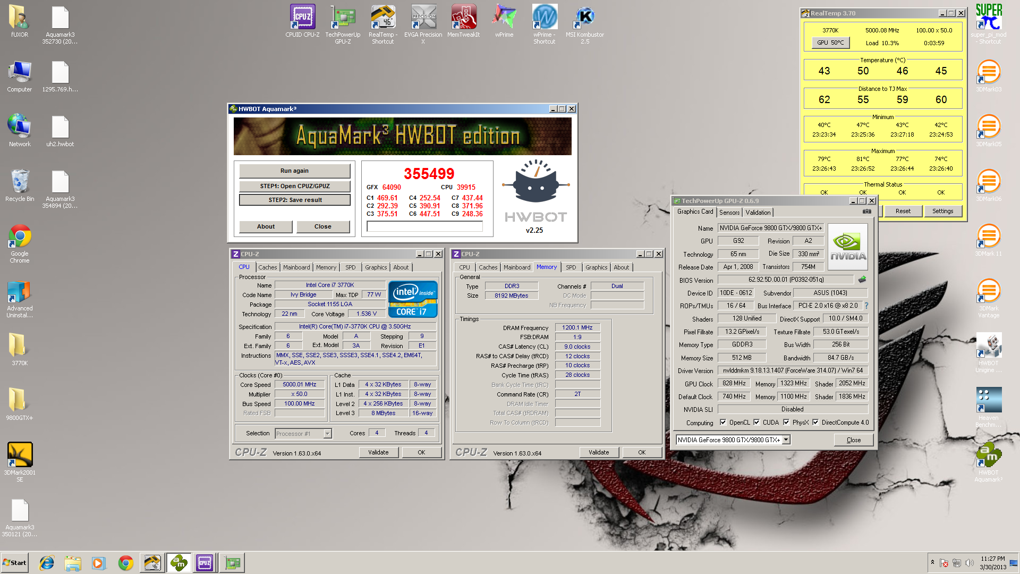Screen dimensions: 1020x574
Task: Switch to Validation tab in GPU-Z
Action: [x=758, y=212]
